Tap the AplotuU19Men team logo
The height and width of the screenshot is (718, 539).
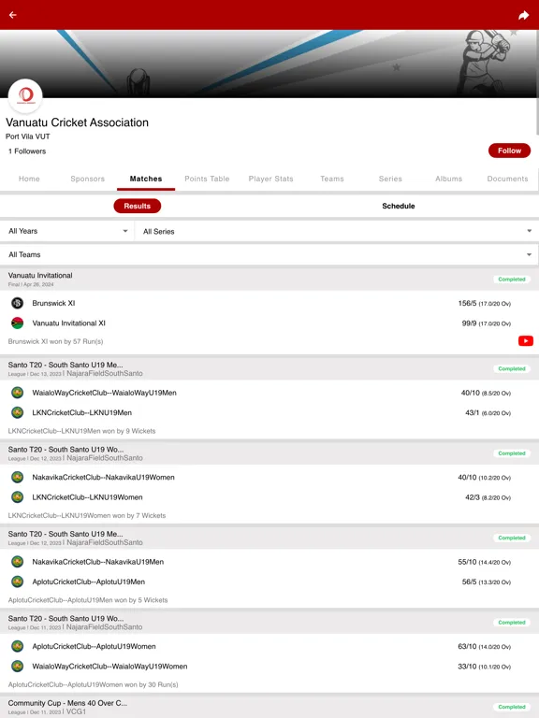click(18, 582)
